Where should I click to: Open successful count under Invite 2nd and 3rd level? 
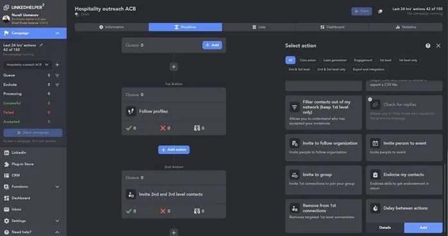coord(131,211)
